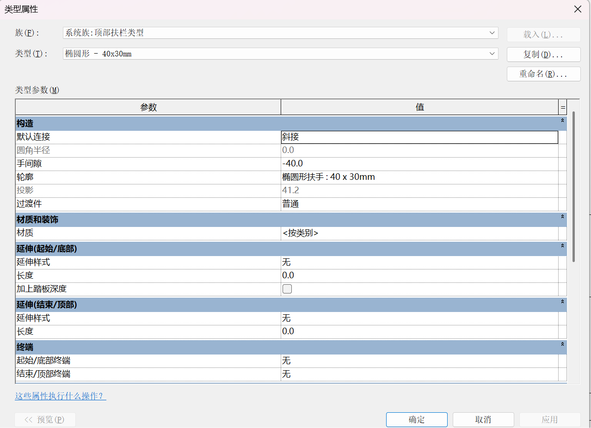Click the = column header
Screen dimensions: 591x428
click(x=563, y=107)
